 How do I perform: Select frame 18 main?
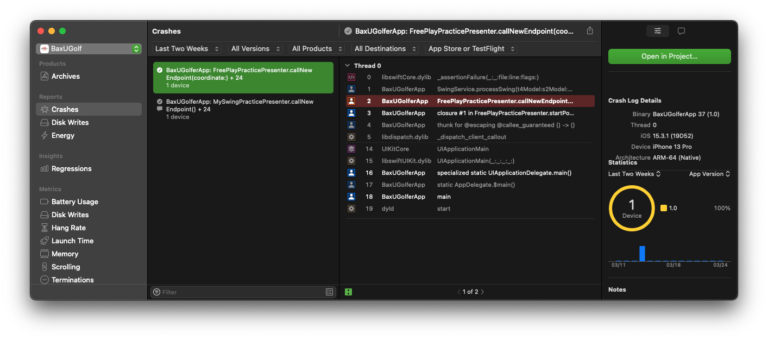click(470, 197)
